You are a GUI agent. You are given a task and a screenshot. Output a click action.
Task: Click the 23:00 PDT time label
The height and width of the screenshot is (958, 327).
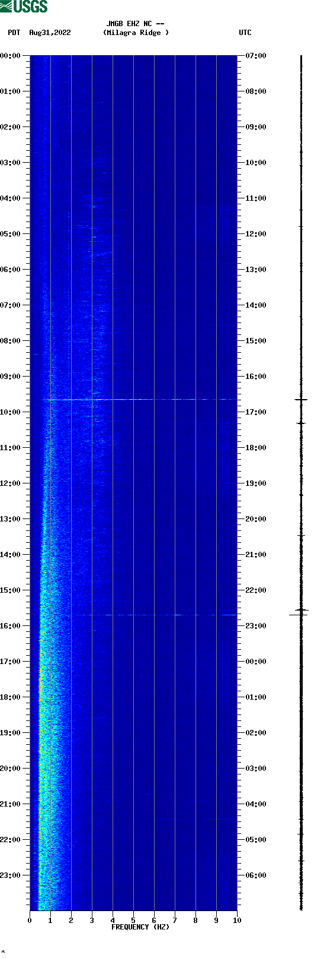click(10, 875)
